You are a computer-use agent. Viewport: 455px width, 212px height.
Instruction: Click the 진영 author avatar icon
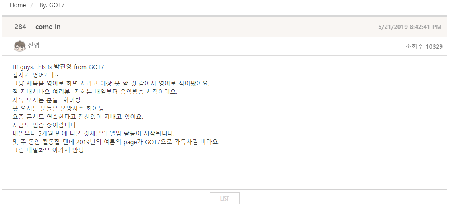(19, 46)
